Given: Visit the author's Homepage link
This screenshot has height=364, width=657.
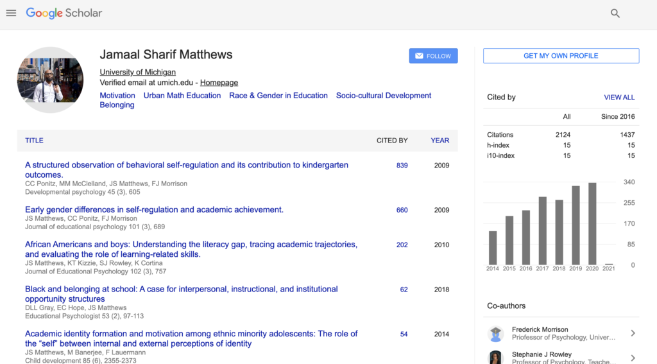Looking at the screenshot, I should click(219, 83).
